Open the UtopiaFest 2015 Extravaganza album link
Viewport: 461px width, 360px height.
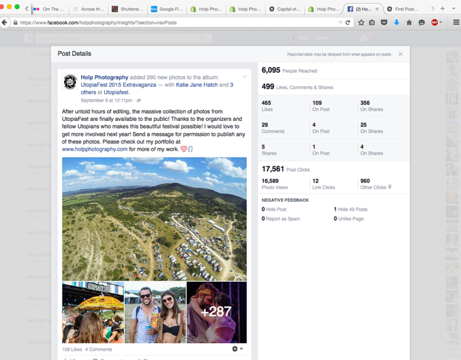[x=118, y=85]
